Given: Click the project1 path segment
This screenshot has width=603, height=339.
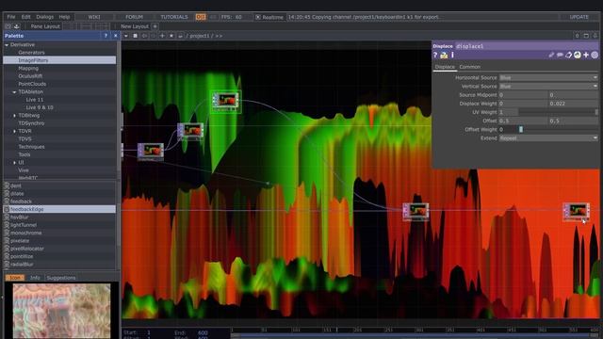Looking at the screenshot, I should point(199,36).
